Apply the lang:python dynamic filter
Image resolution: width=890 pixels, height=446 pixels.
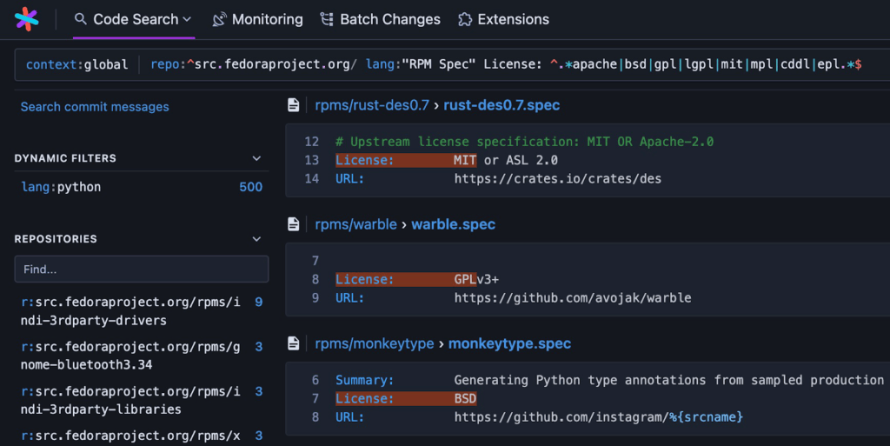[x=61, y=187]
